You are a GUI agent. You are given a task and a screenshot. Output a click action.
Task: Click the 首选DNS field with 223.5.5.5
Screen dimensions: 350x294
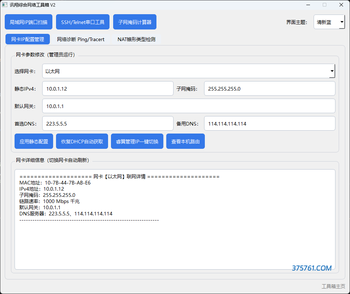(x=108, y=123)
